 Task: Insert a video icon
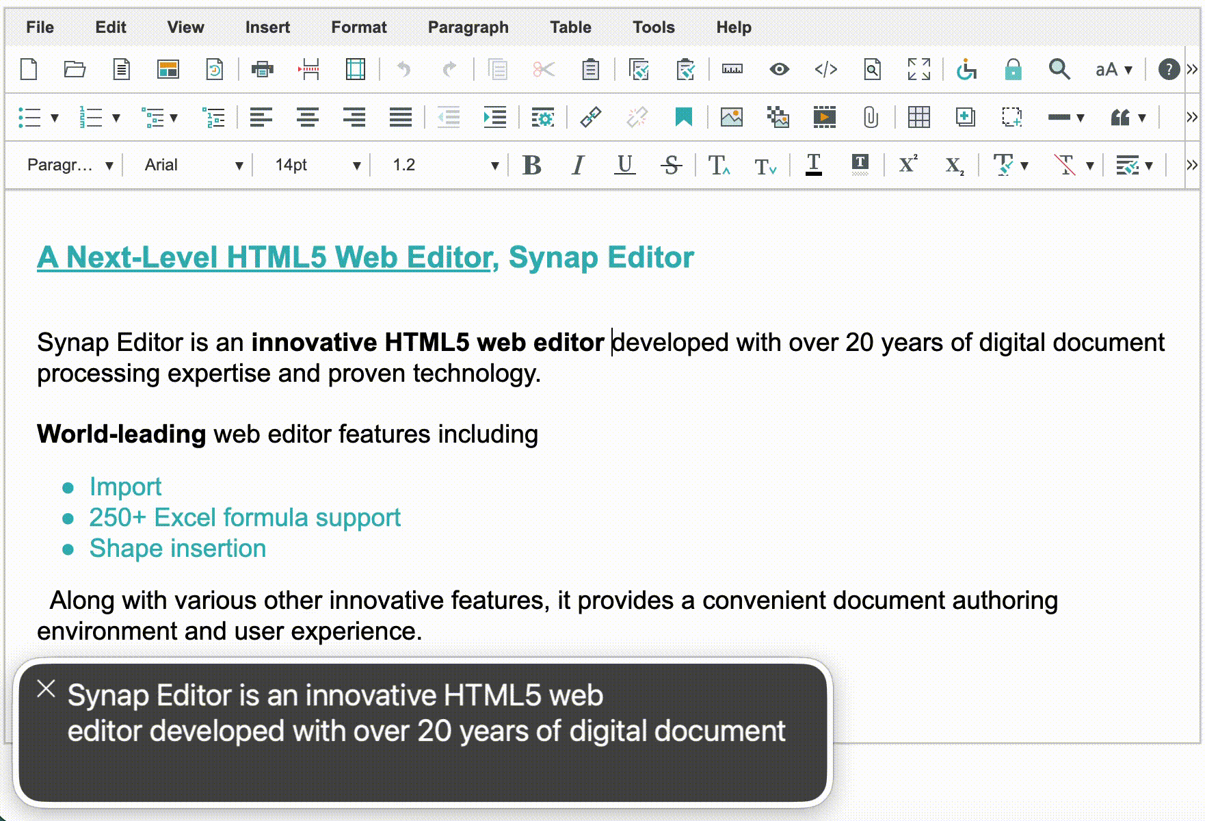click(825, 117)
